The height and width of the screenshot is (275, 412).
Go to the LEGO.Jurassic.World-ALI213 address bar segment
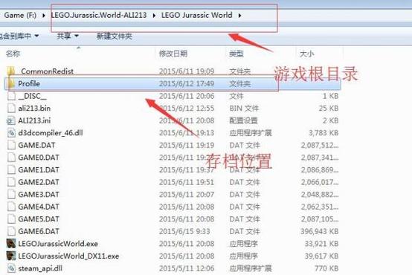click(x=99, y=15)
